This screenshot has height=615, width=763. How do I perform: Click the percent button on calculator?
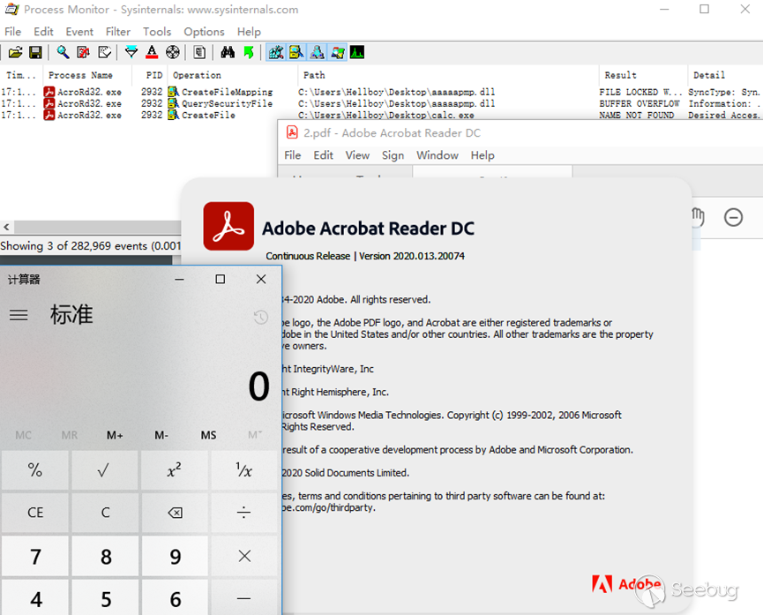pos(35,470)
